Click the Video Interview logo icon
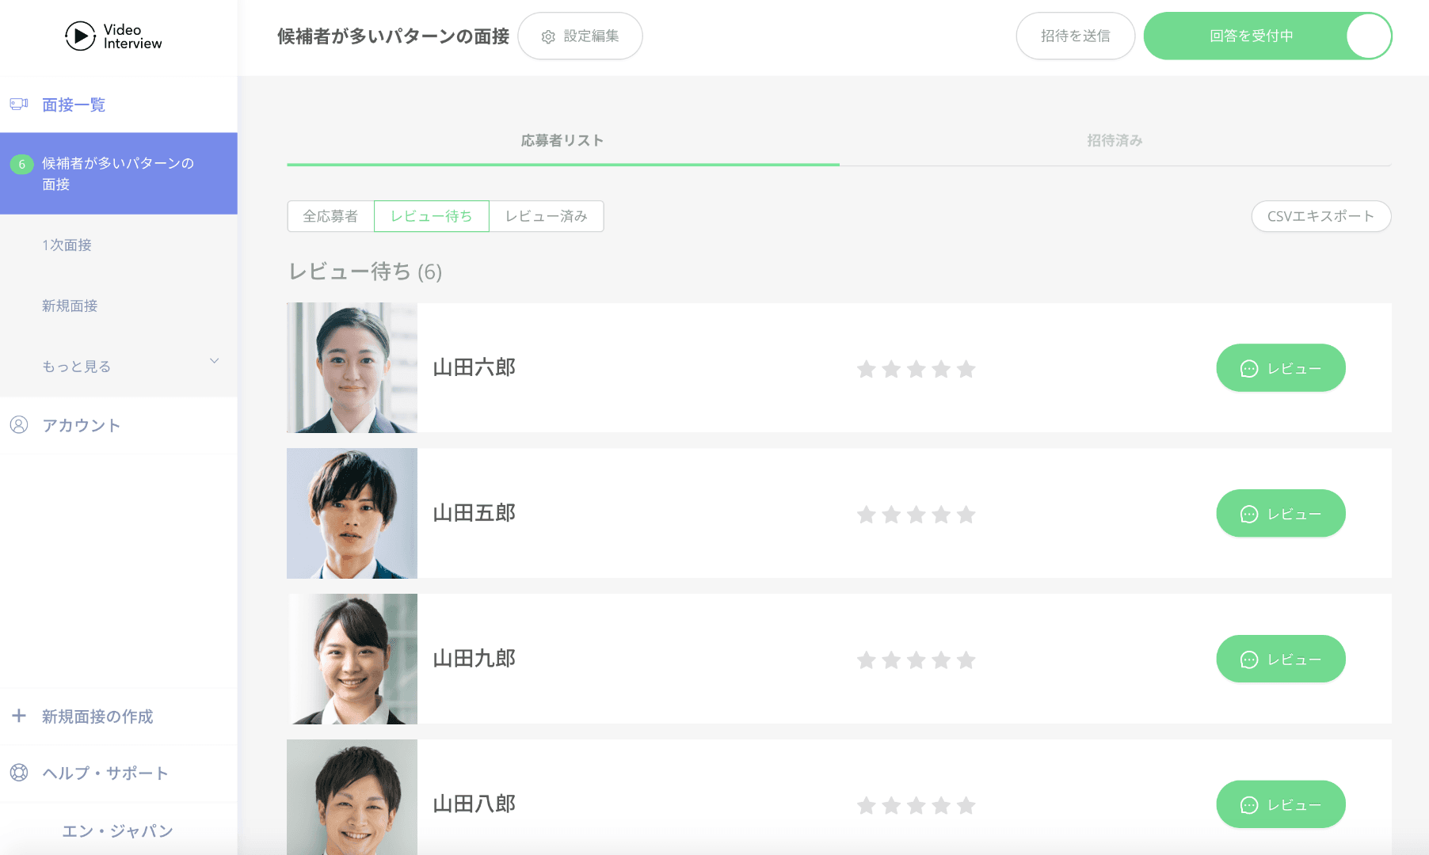Screen dimensions: 1429x855 tap(80, 36)
